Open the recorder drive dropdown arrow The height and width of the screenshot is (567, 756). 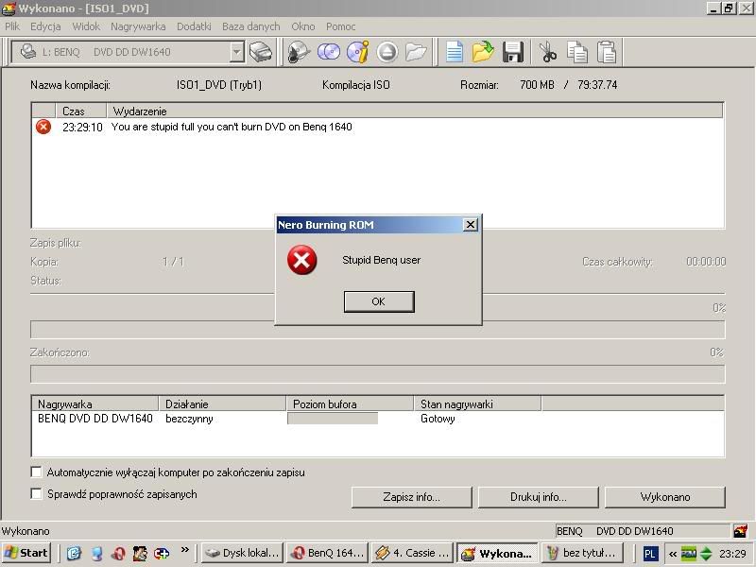(x=237, y=52)
